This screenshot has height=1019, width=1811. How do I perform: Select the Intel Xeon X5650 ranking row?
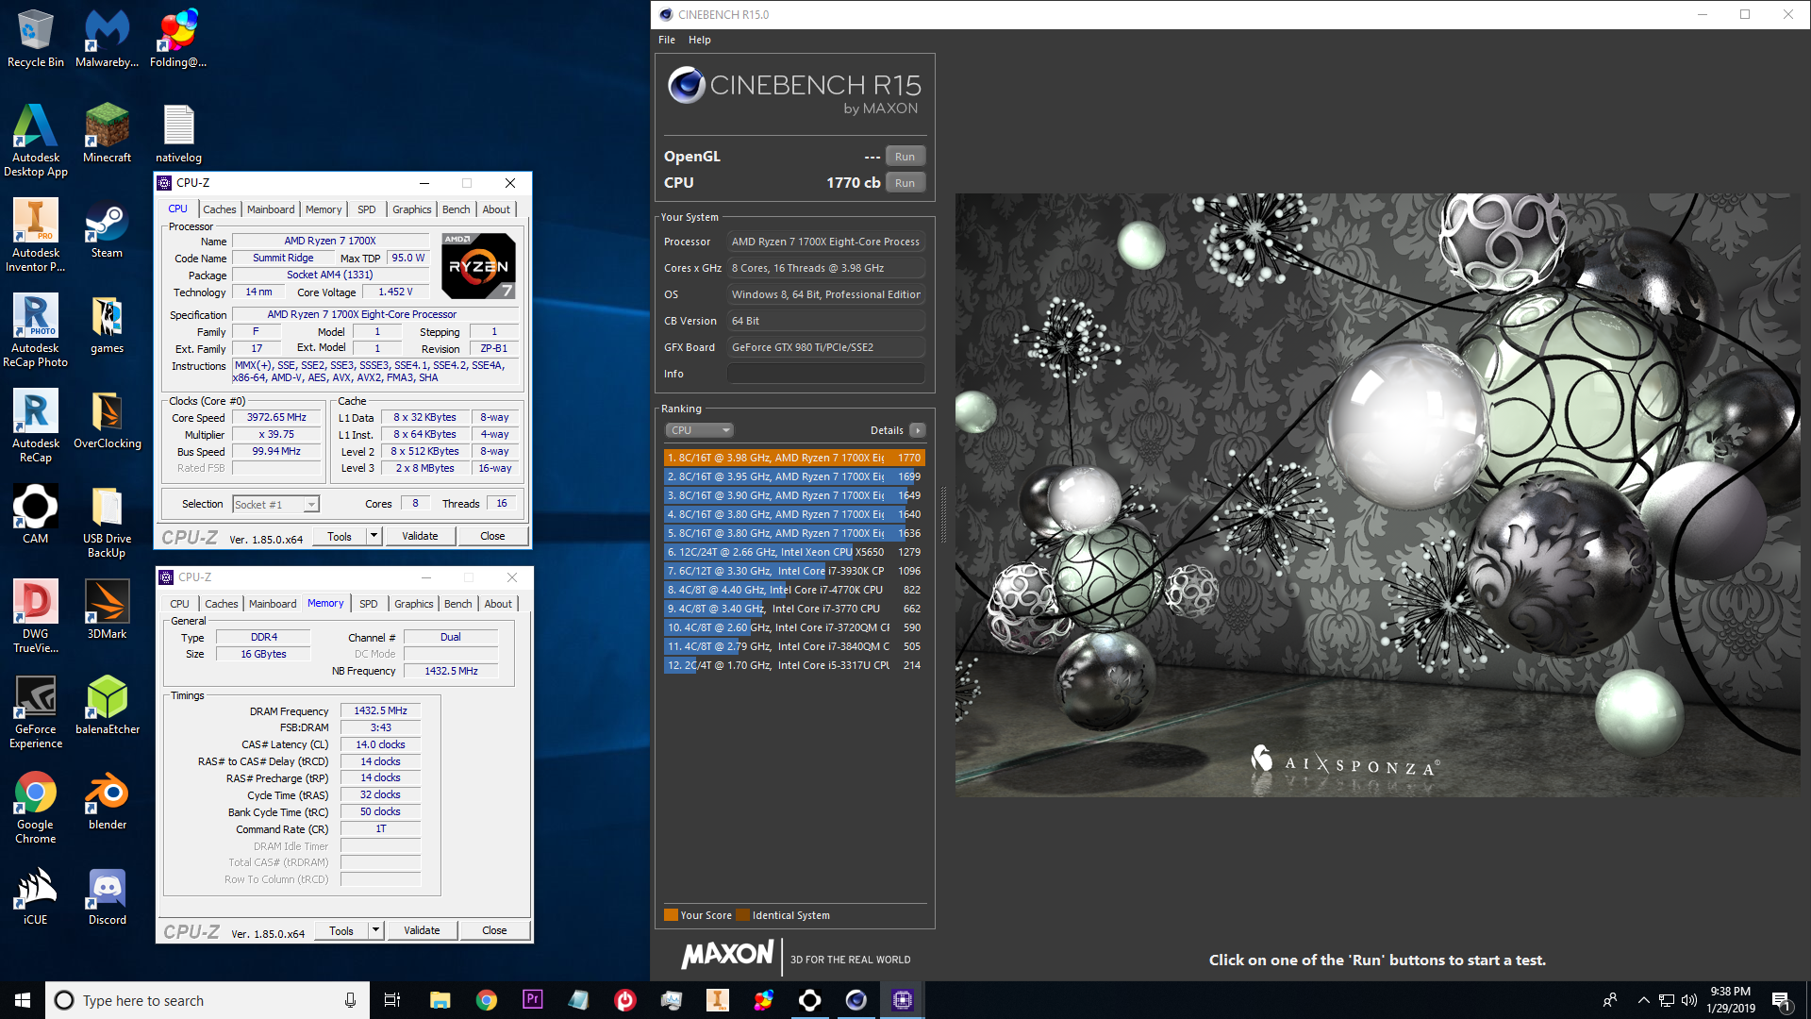[794, 552]
